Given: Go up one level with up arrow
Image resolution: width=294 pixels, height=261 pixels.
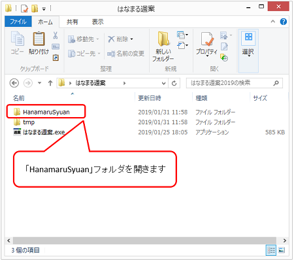Looking at the screenshot, I should 50,83.
